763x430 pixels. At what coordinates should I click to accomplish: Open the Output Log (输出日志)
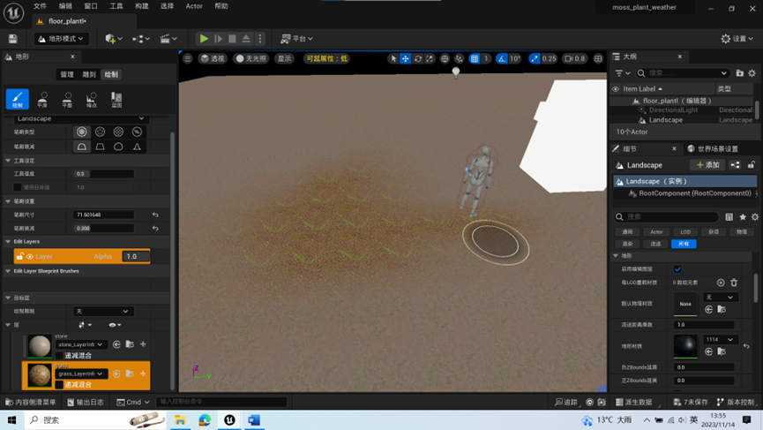[86, 403]
